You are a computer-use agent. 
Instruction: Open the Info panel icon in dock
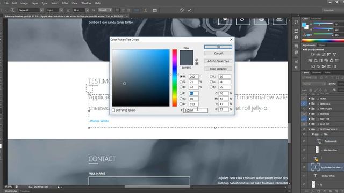point(296,37)
